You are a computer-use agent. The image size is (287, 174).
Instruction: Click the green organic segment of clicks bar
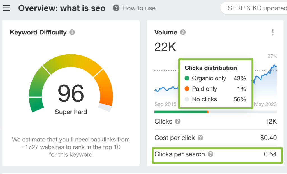[x=180, y=112]
